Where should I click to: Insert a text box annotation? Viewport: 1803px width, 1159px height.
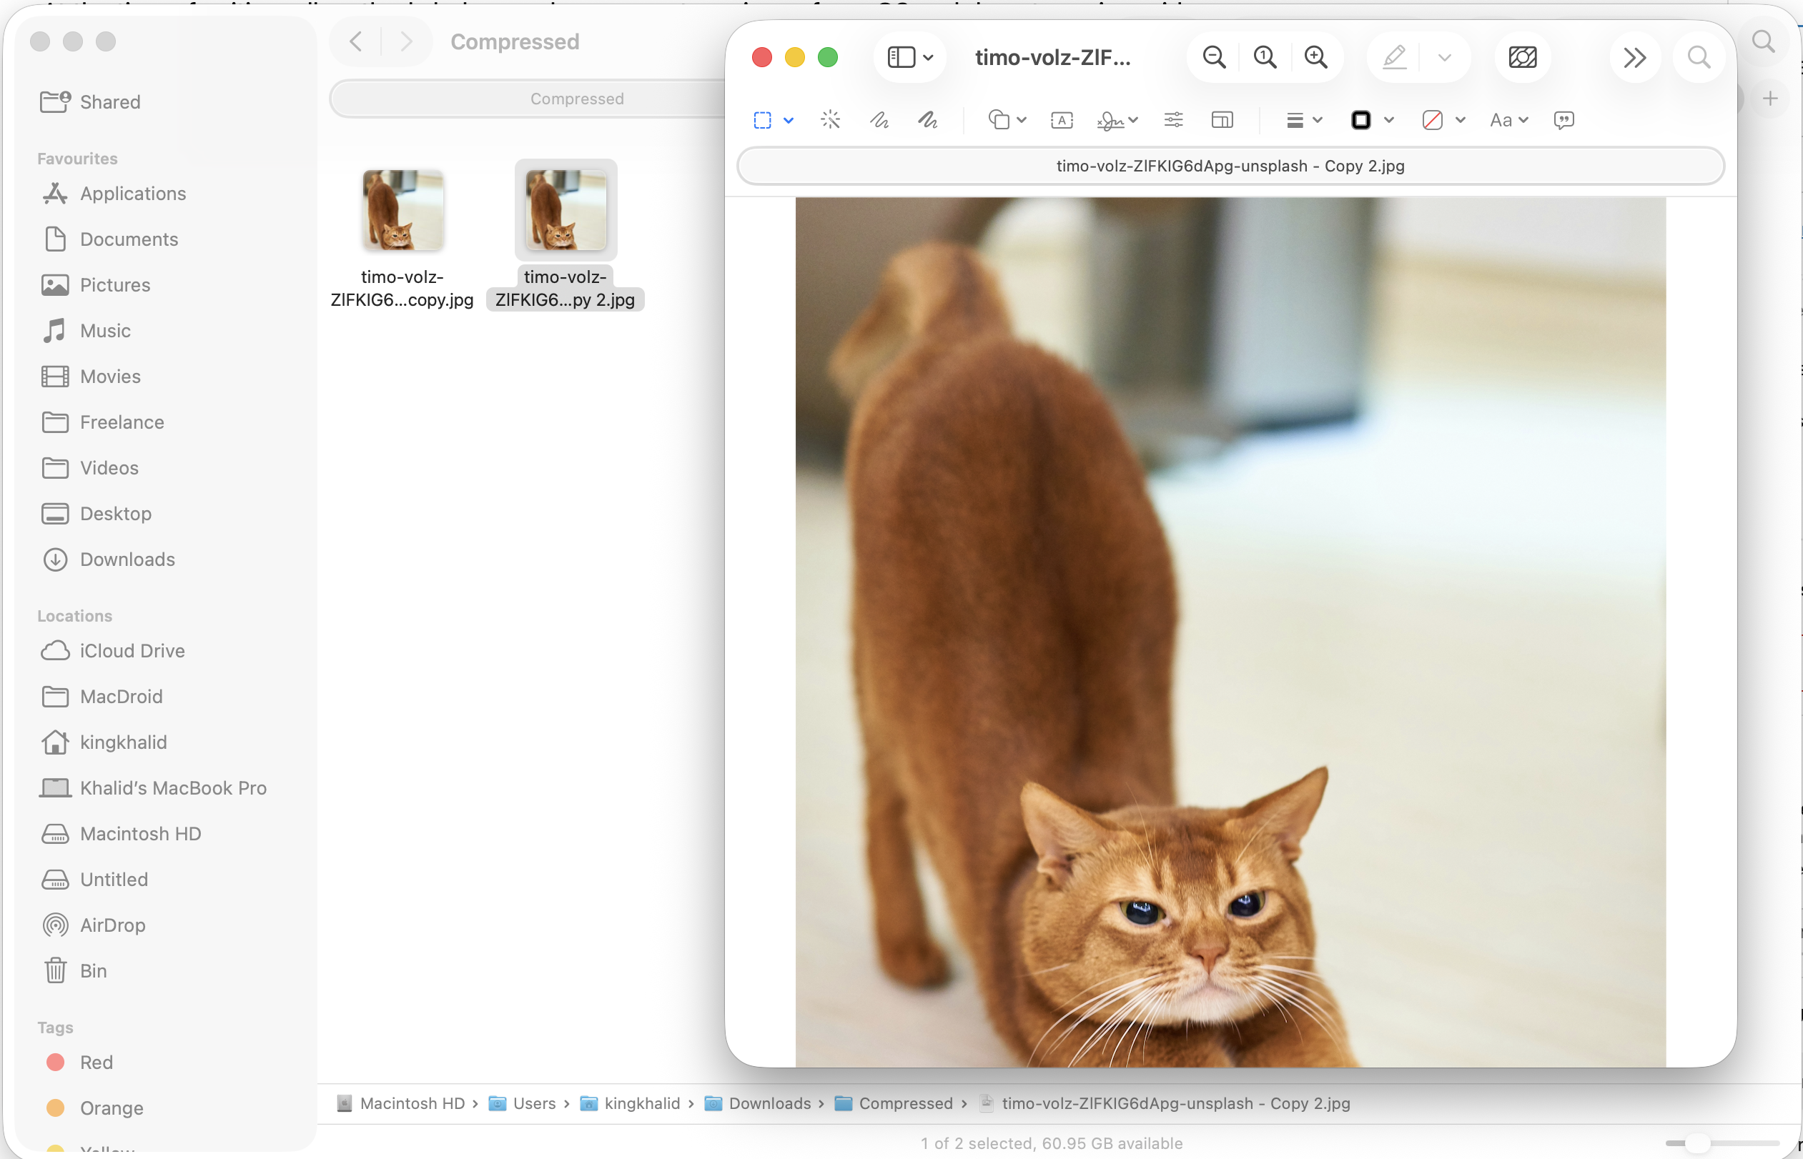pos(1062,119)
